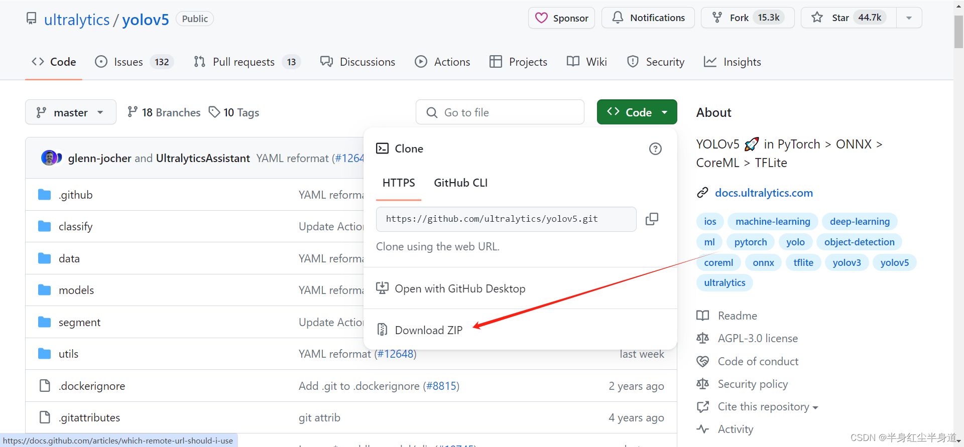The height and width of the screenshot is (447, 964).
Task: Open the master branch dropdown
Action: click(x=71, y=112)
